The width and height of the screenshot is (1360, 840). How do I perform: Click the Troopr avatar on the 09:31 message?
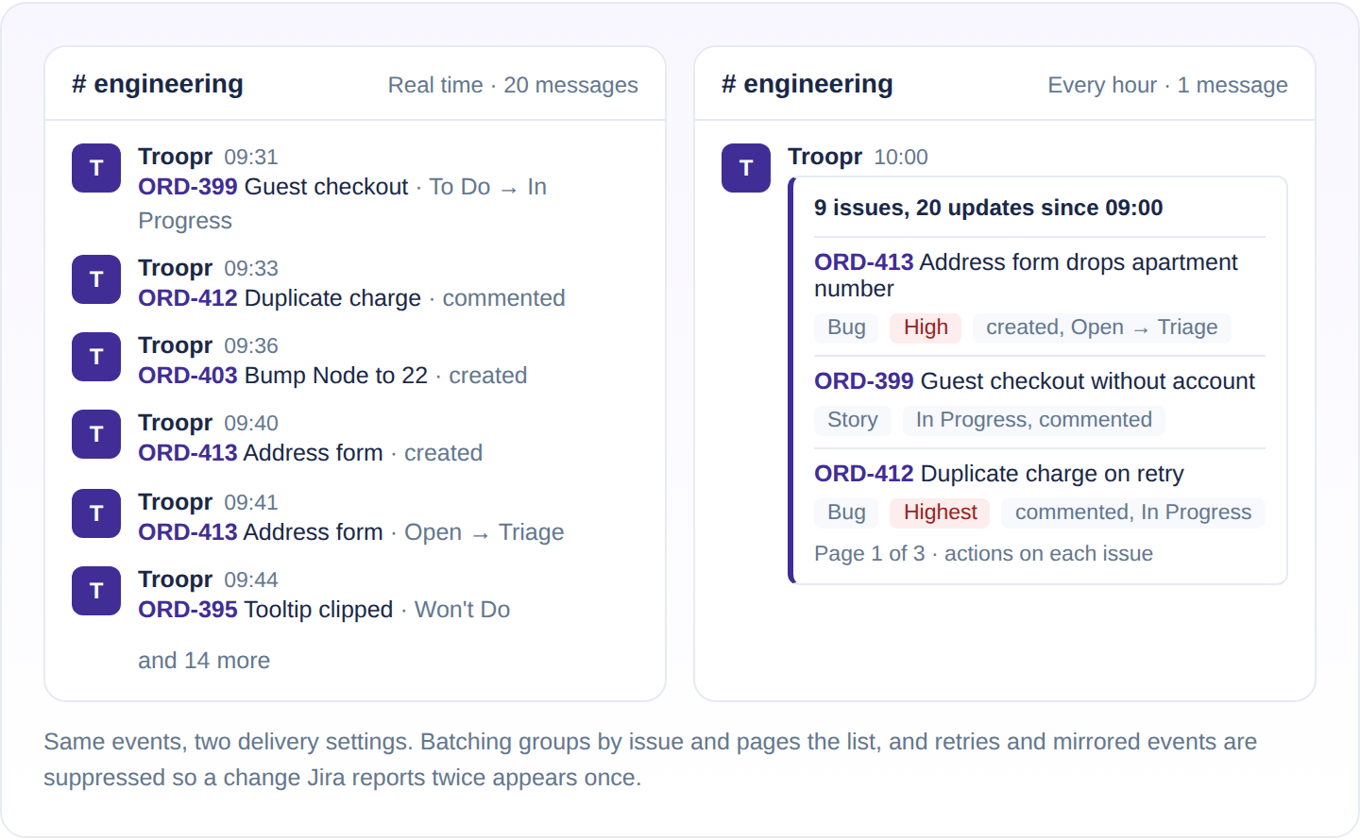(x=96, y=168)
